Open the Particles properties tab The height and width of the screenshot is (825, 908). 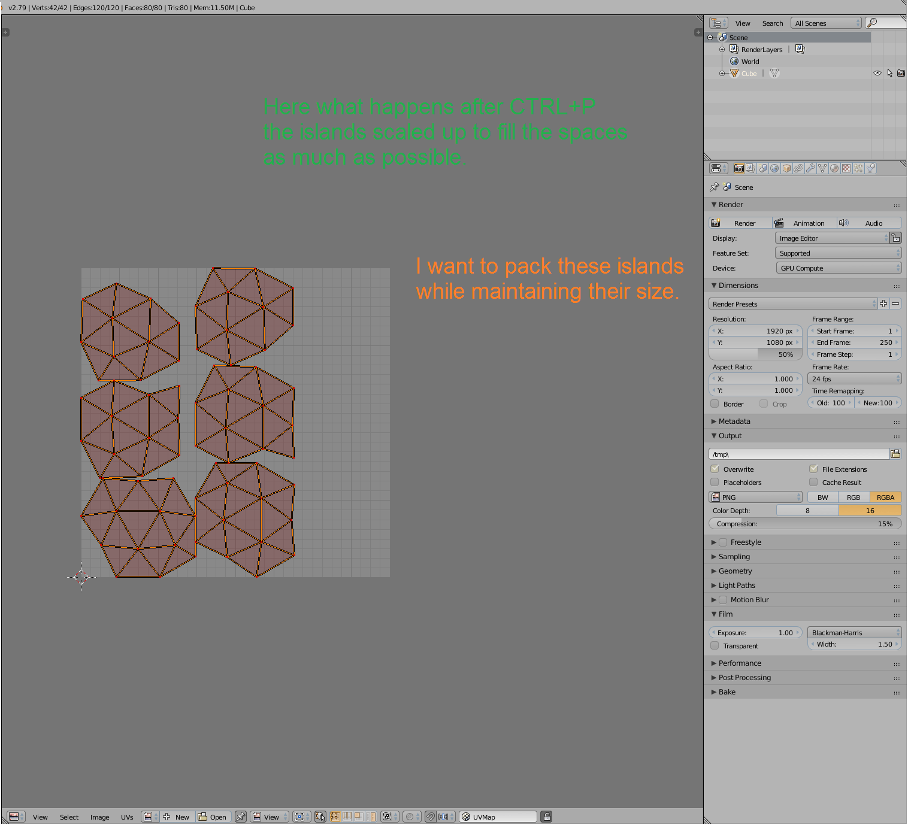(x=858, y=168)
